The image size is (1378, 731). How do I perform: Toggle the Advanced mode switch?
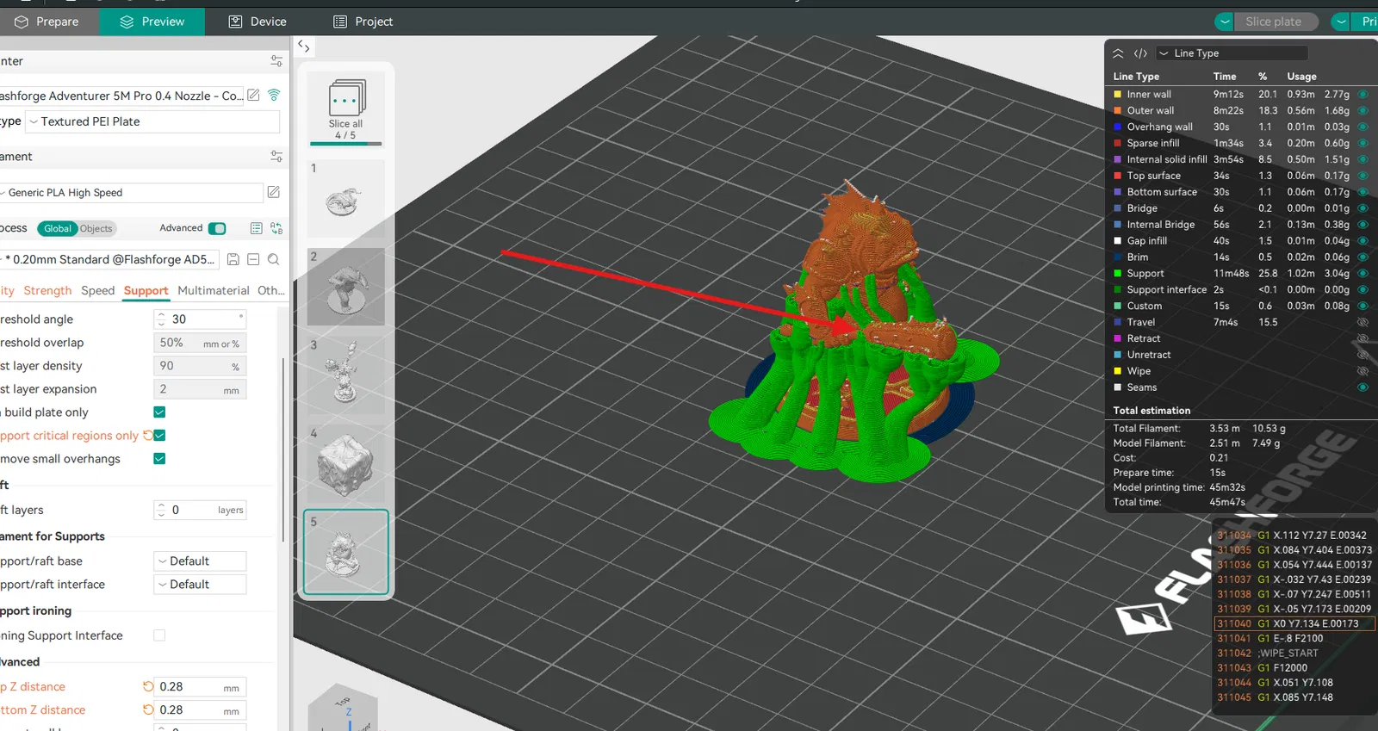[217, 228]
